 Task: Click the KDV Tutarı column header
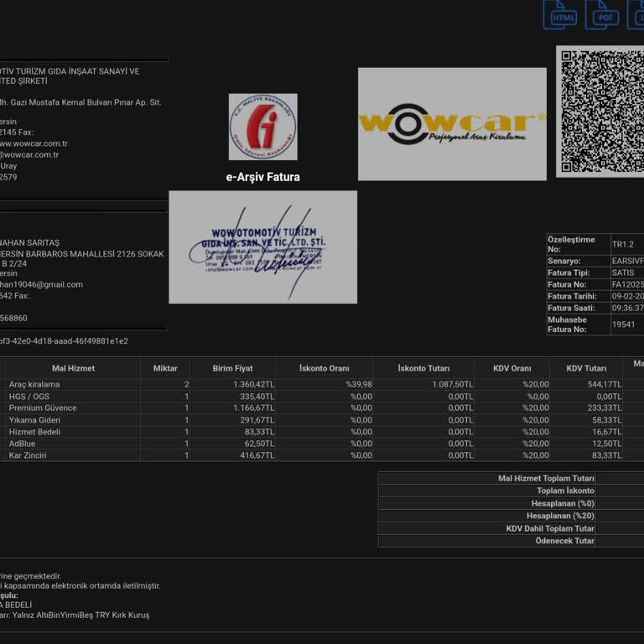click(586, 368)
